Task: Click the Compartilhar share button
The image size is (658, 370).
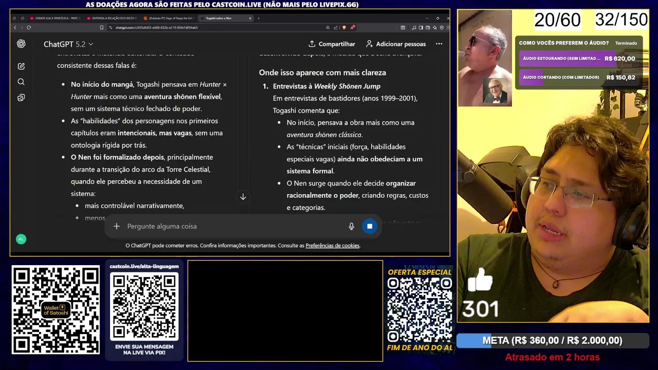Action: coord(332,44)
